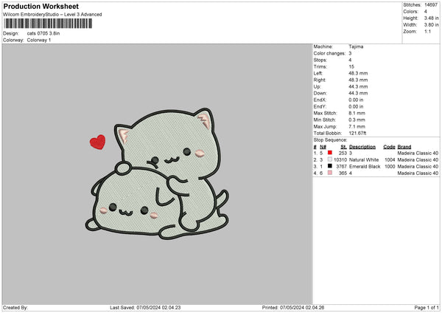Viewport: 442px width, 313px height.
Task: Click the design name 'cats 0705 3.8in'
Action: pyautogui.click(x=43, y=33)
